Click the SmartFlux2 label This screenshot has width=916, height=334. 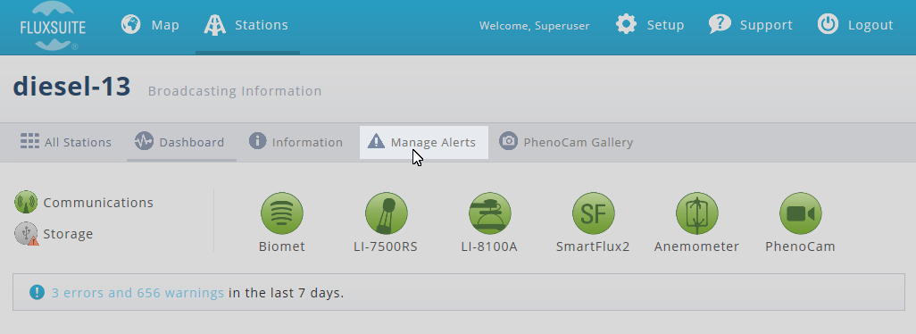pos(593,246)
